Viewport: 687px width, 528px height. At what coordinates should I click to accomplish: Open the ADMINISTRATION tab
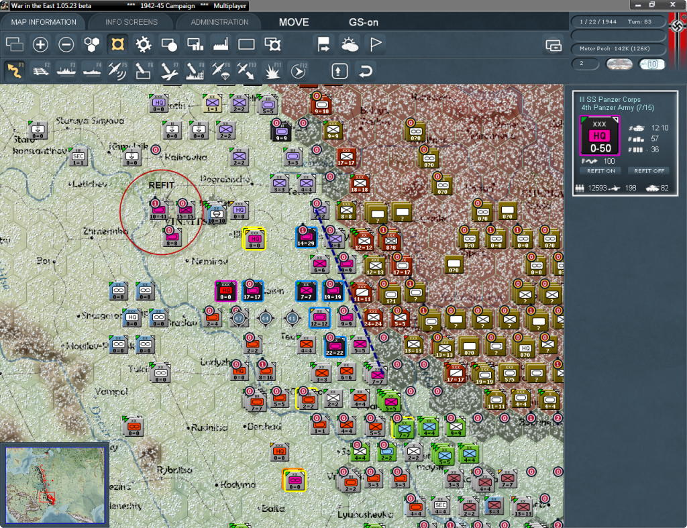pos(219,22)
